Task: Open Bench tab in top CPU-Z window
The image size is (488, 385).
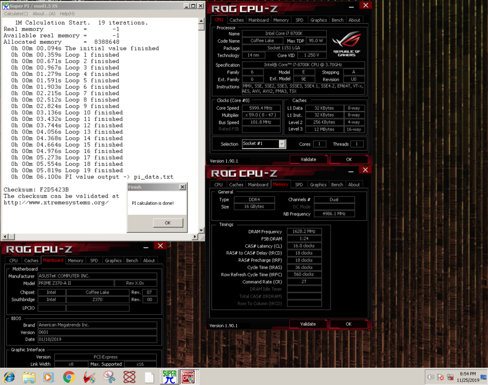Action: tap(337, 20)
